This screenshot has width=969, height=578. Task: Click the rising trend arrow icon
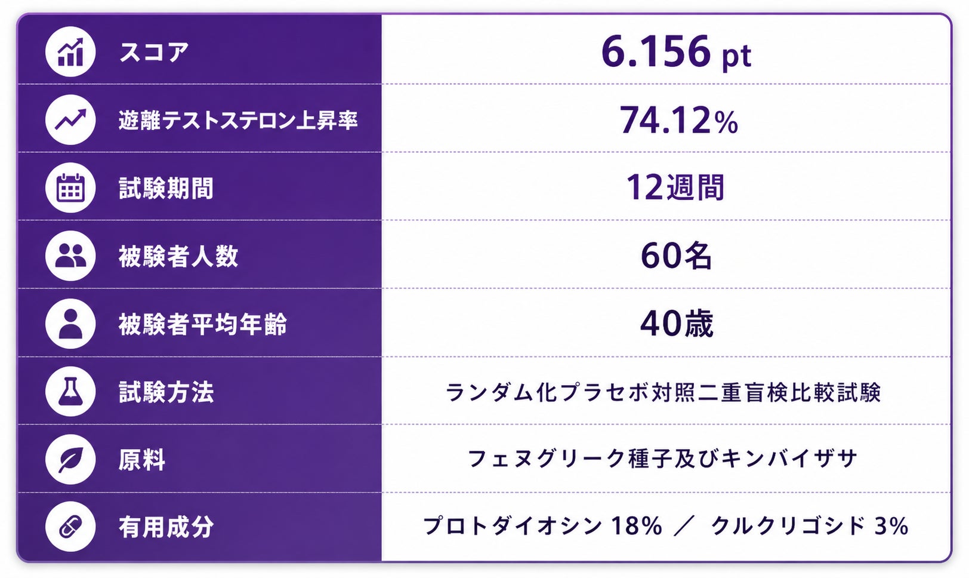pos(70,119)
